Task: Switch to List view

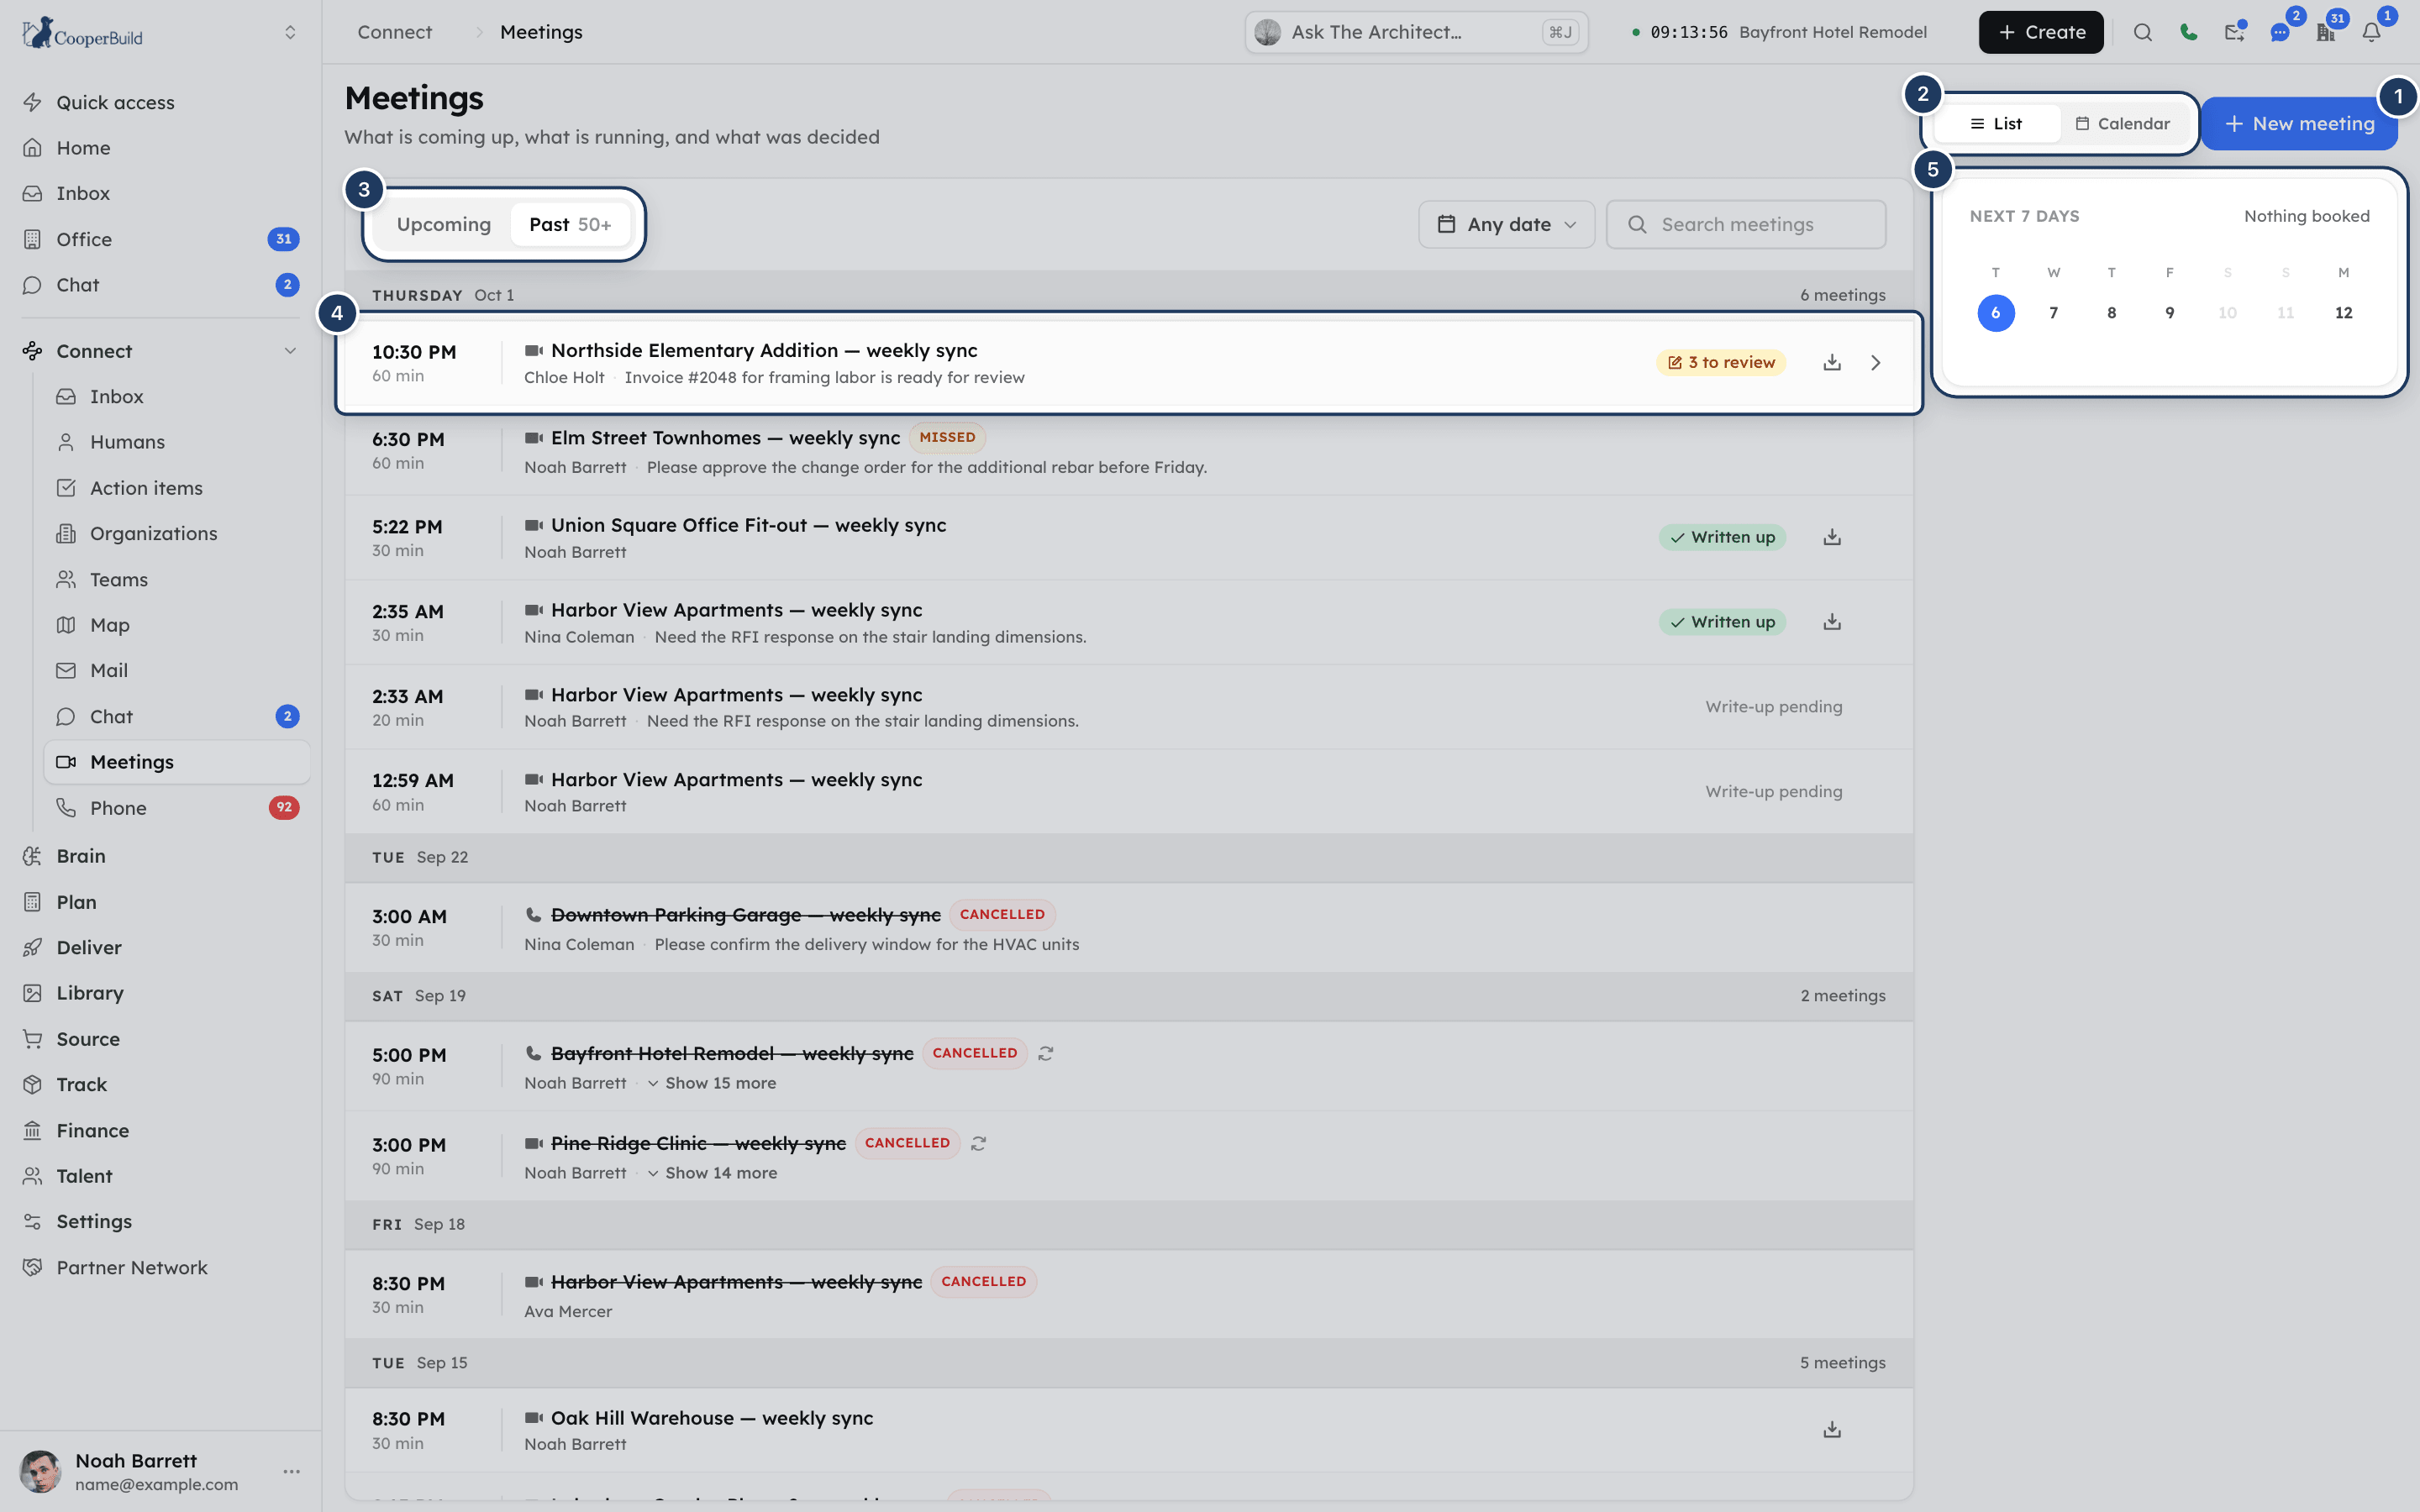Action: (1996, 124)
